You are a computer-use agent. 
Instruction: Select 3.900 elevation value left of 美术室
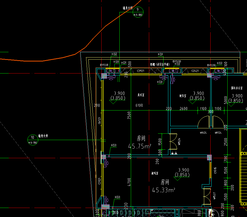pyautogui.click(x=119, y=93)
